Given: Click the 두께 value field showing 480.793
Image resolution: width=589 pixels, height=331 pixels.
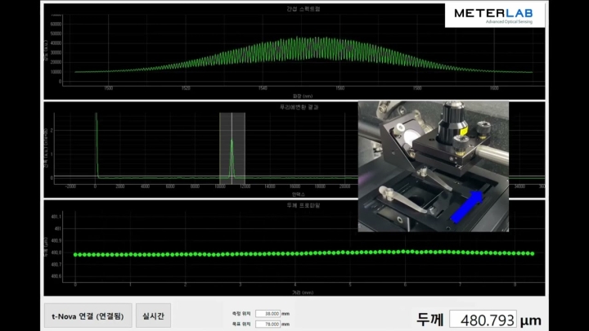Looking at the screenshot, I should tap(483, 320).
